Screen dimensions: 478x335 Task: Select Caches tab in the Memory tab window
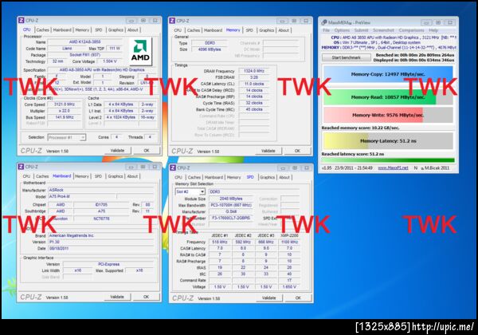[194, 30]
